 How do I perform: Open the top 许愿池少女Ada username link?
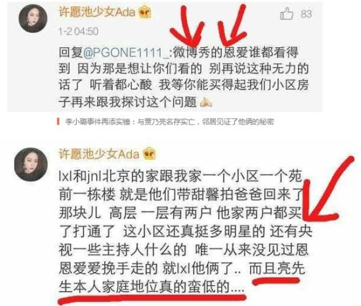96,12
